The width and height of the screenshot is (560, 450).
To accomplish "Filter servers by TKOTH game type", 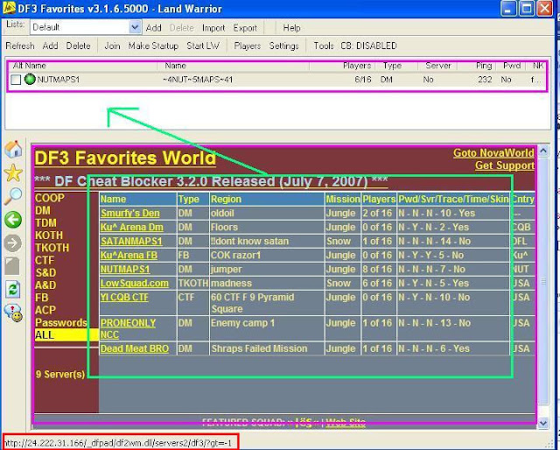I will [52, 248].
